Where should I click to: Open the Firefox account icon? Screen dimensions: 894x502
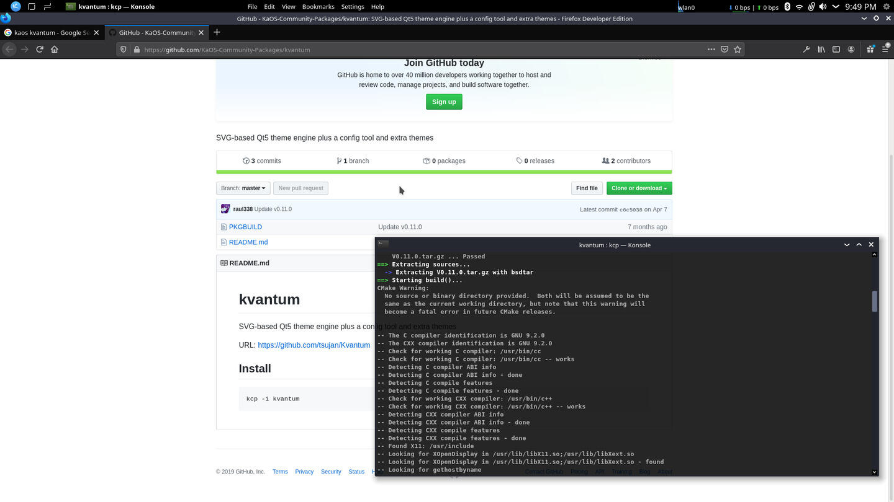(x=851, y=50)
